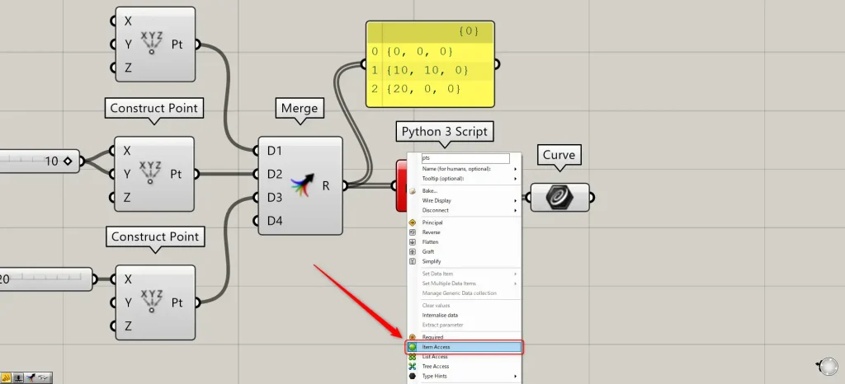Click the slider handle showing value 10
The height and width of the screenshot is (384, 845).
[67, 161]
